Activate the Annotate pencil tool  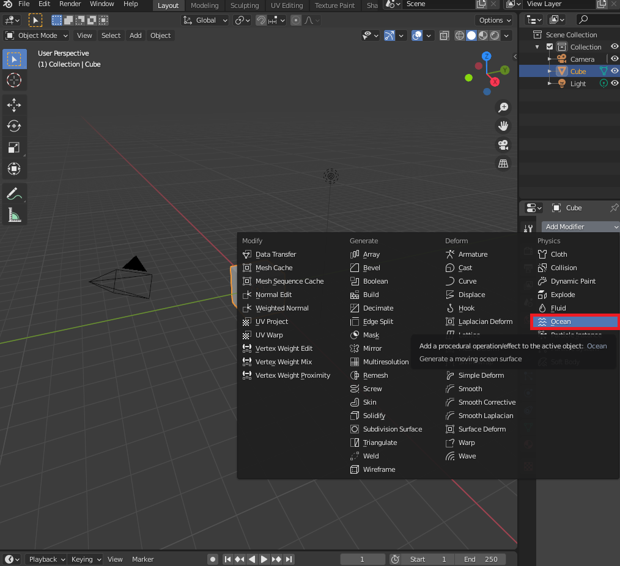[14, 194]
